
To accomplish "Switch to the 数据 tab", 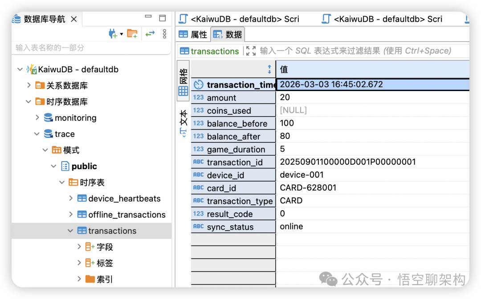I will (228, 34).
